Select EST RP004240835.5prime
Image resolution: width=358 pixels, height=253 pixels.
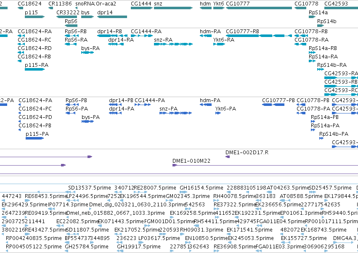point(34,238)
